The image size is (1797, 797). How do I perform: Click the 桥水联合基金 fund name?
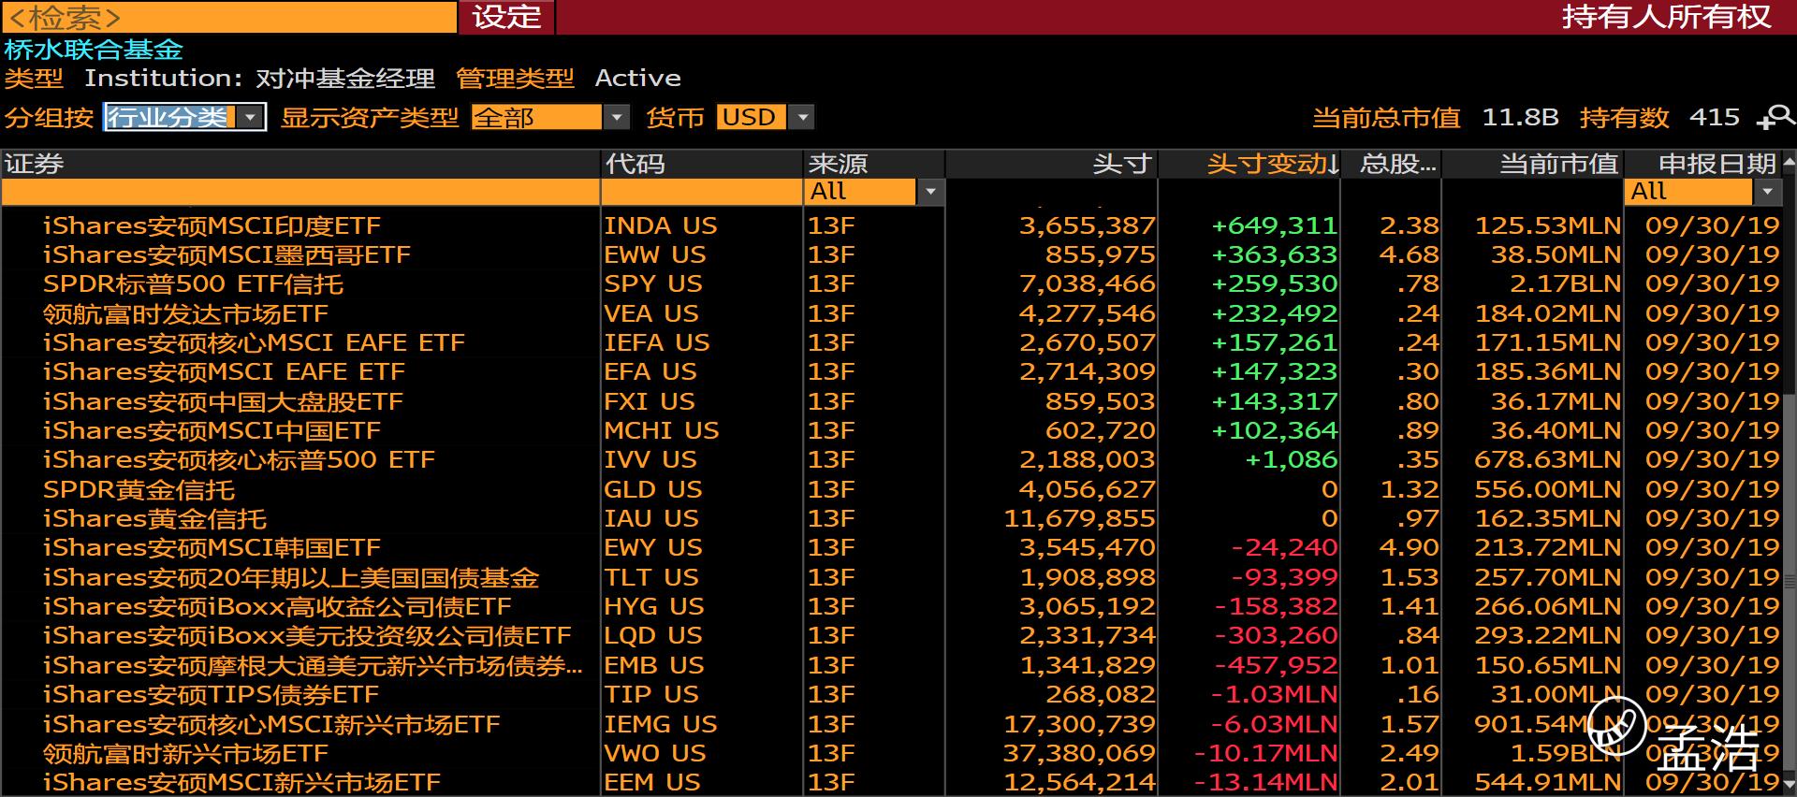(x=94, y=50)
